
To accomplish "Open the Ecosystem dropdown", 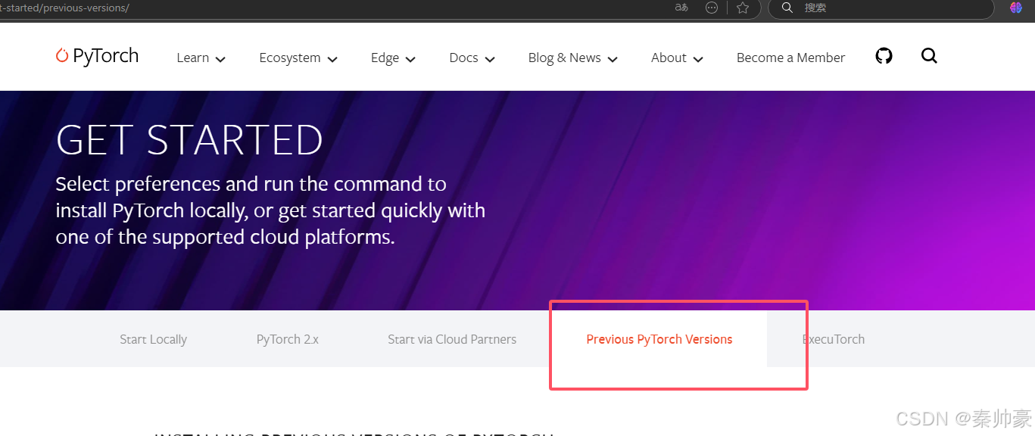I will point(297,58).
